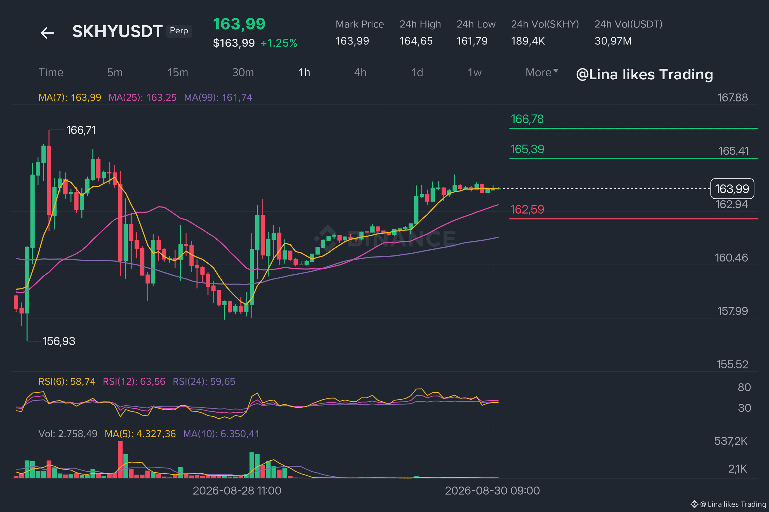Click the 24h Vol(USDT) value 30,97M
The width and height of the screenshot is (769, 512).
(x=613, y=41)
